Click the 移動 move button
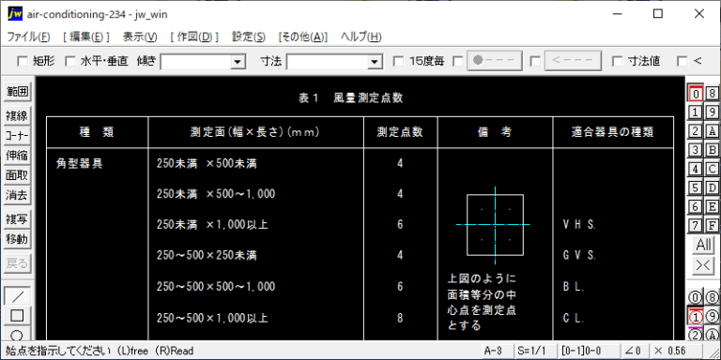Viewport: 721px width, 360px height. pyautogui.click(x=17, y=239)
